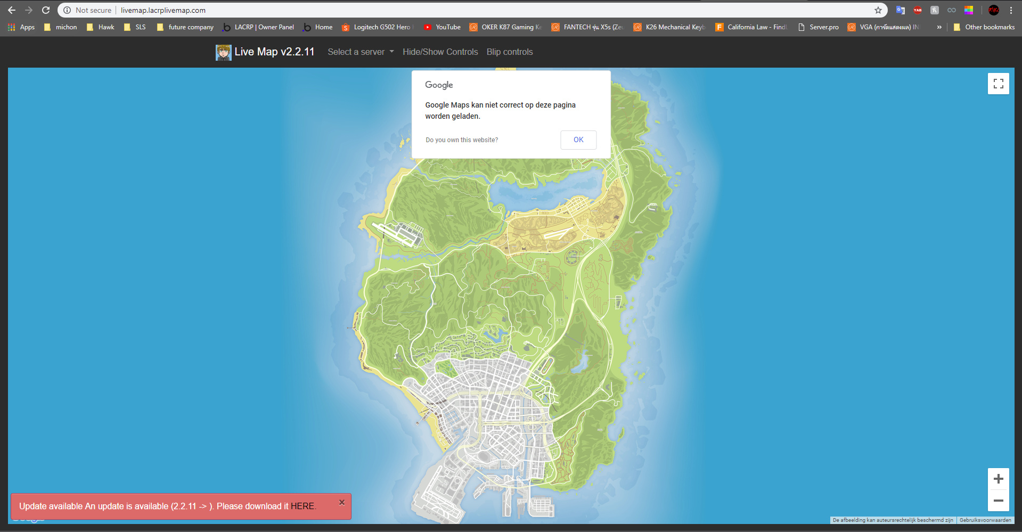The width and height of the screenshot is (1022, 532).
Task: Open the Google Translate extension icon
Action: coord(900,10)
